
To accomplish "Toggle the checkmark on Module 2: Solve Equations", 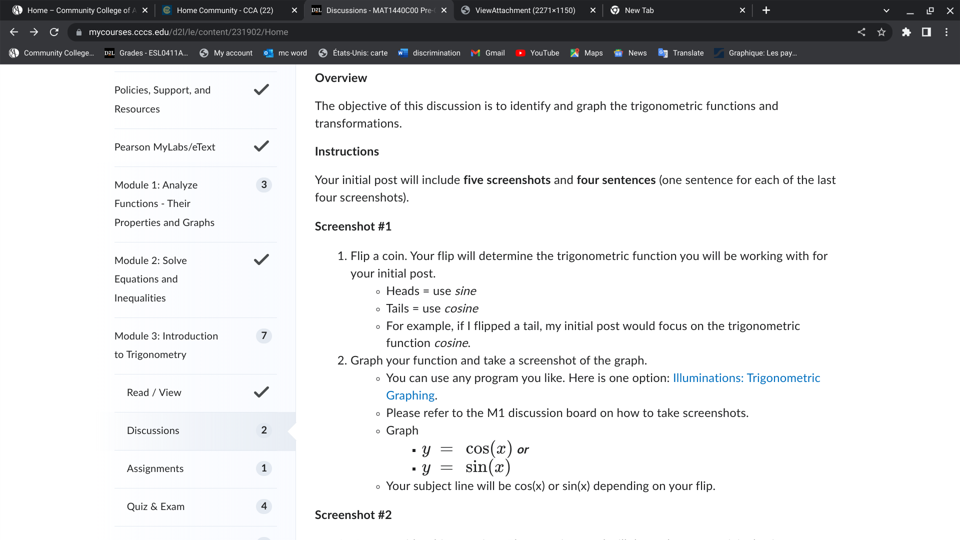I will pyautogui.click(x=261, y=259).
